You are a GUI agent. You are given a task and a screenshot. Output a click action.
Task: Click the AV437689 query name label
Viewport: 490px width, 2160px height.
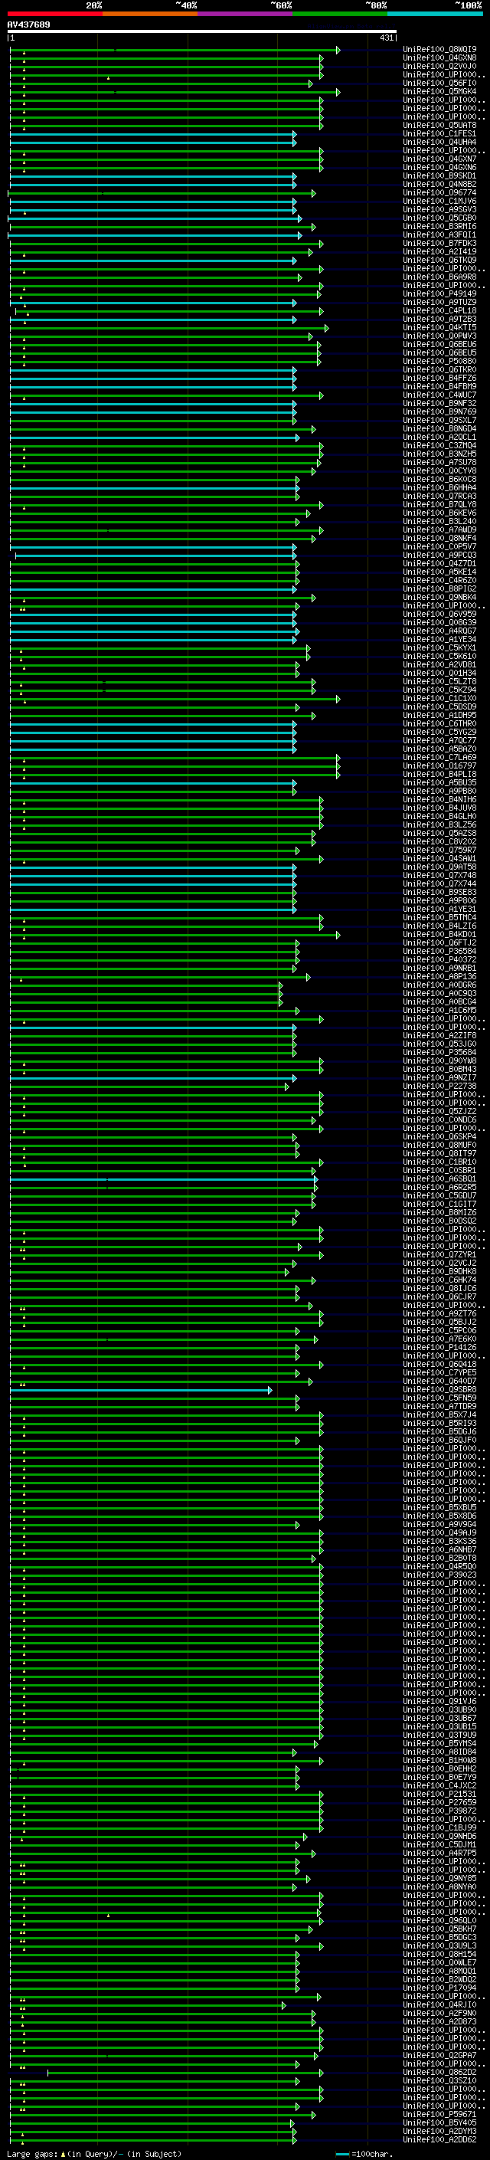28,25
